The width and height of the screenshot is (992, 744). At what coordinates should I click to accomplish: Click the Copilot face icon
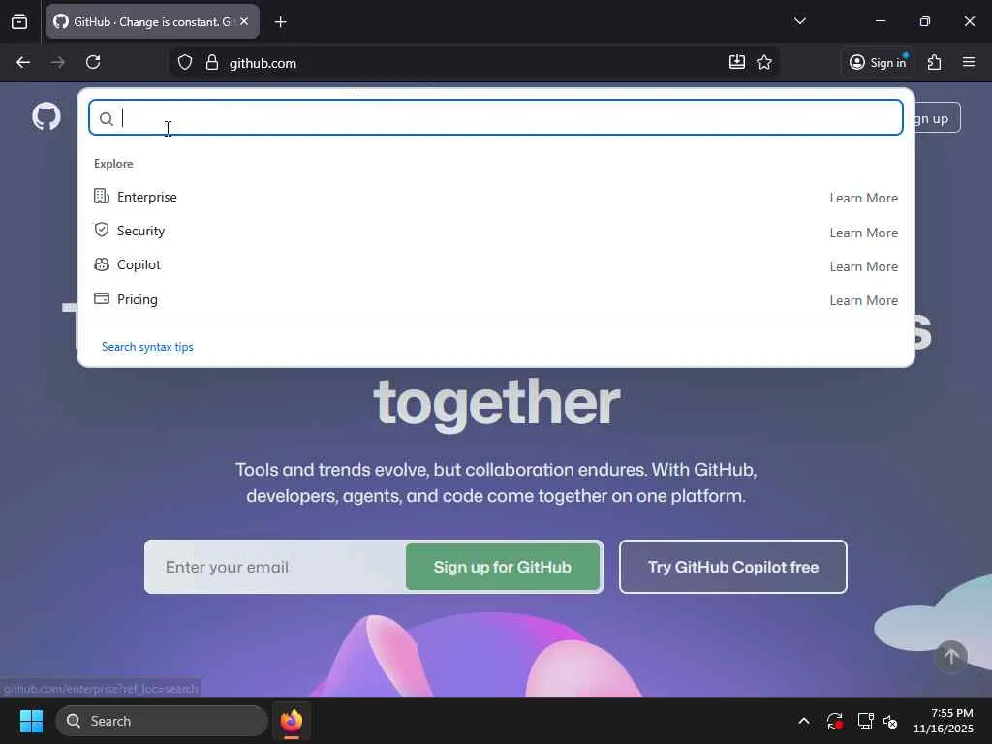(101, 264)
